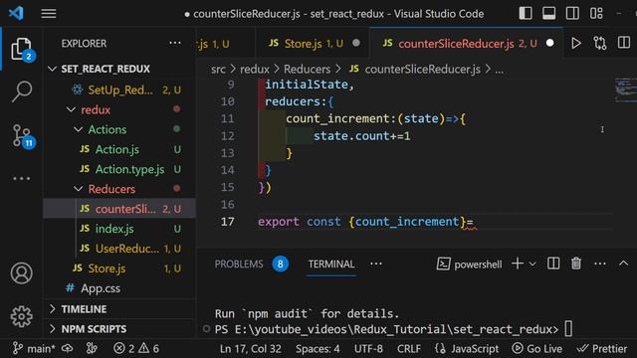
Task: Click 'redux' breadcrumb segment
Action: pos(255,70)
